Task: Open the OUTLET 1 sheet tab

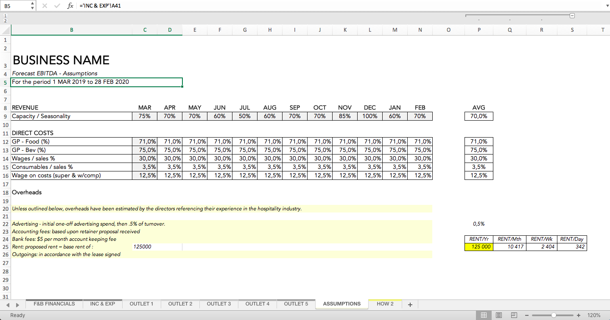Action: (x=142, y=304)
